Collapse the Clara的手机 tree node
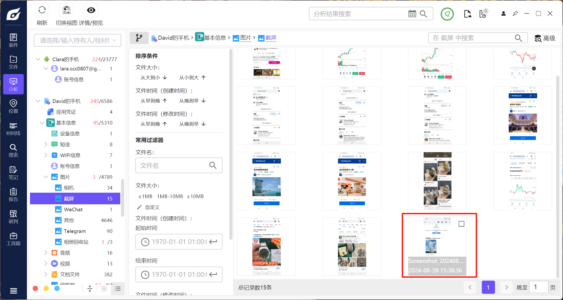The height and width of the screenshot is (300, 563). point(38,59)
